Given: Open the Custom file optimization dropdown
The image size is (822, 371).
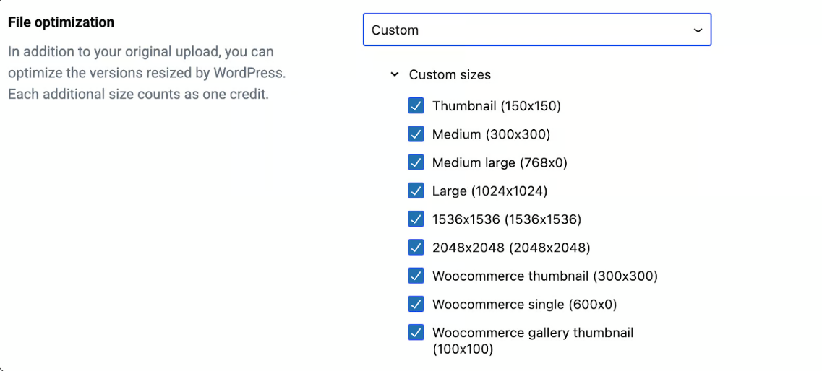Looking at the screenshot, I should (536, 30).
